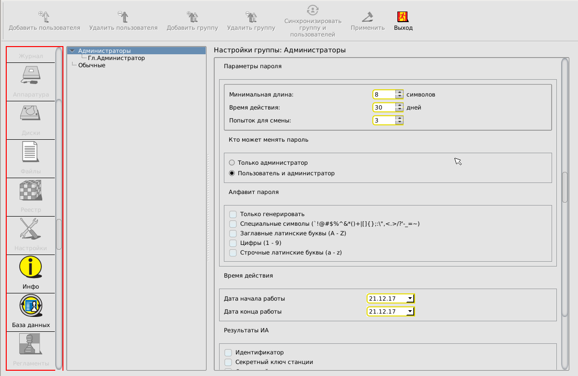578x376 pixels.
Task: Open the Дата начала работы dropdown
Action: tap(409, 299)
